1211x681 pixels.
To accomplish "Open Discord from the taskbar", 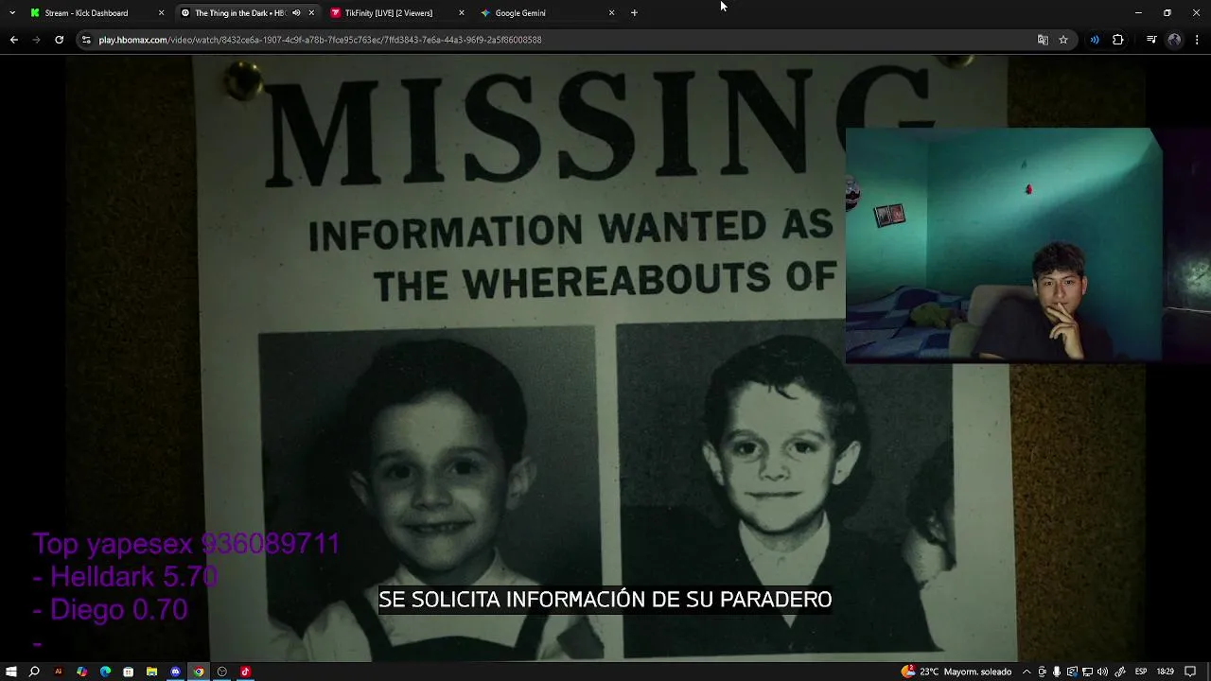I will (175, 672).
